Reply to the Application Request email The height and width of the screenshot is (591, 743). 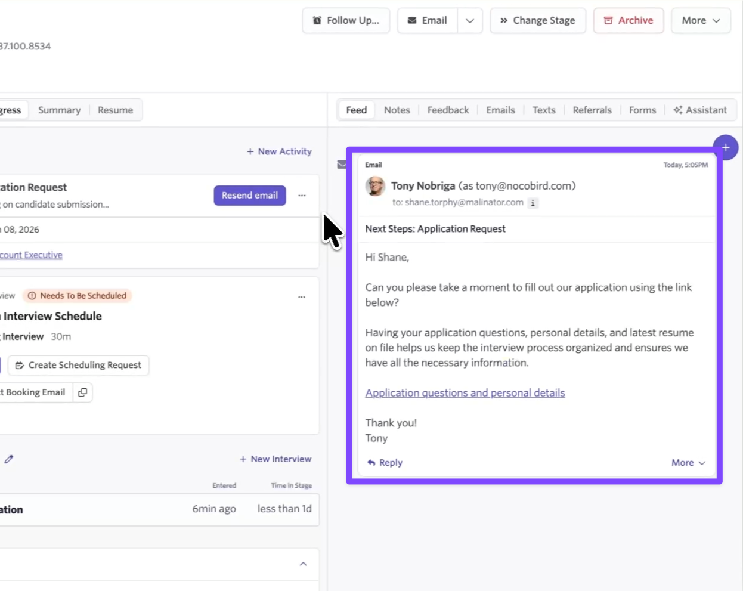[385, 463]
